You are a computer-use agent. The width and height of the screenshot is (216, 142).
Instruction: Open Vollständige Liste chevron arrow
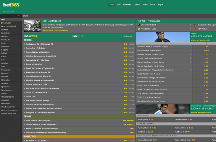click(190, 29)
